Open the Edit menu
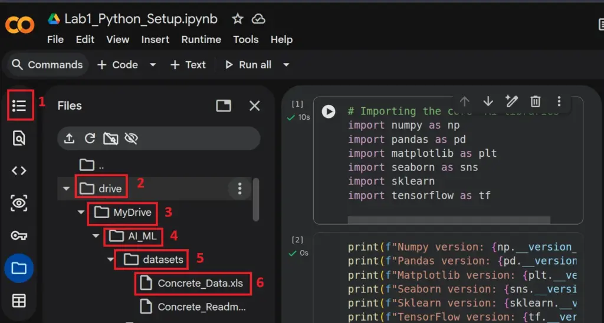The image size is (604, 323). (x=85, y=39)
